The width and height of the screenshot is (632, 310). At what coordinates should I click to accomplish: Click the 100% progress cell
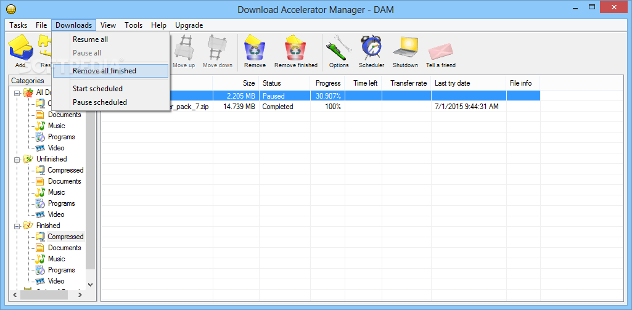click(327, 107)
